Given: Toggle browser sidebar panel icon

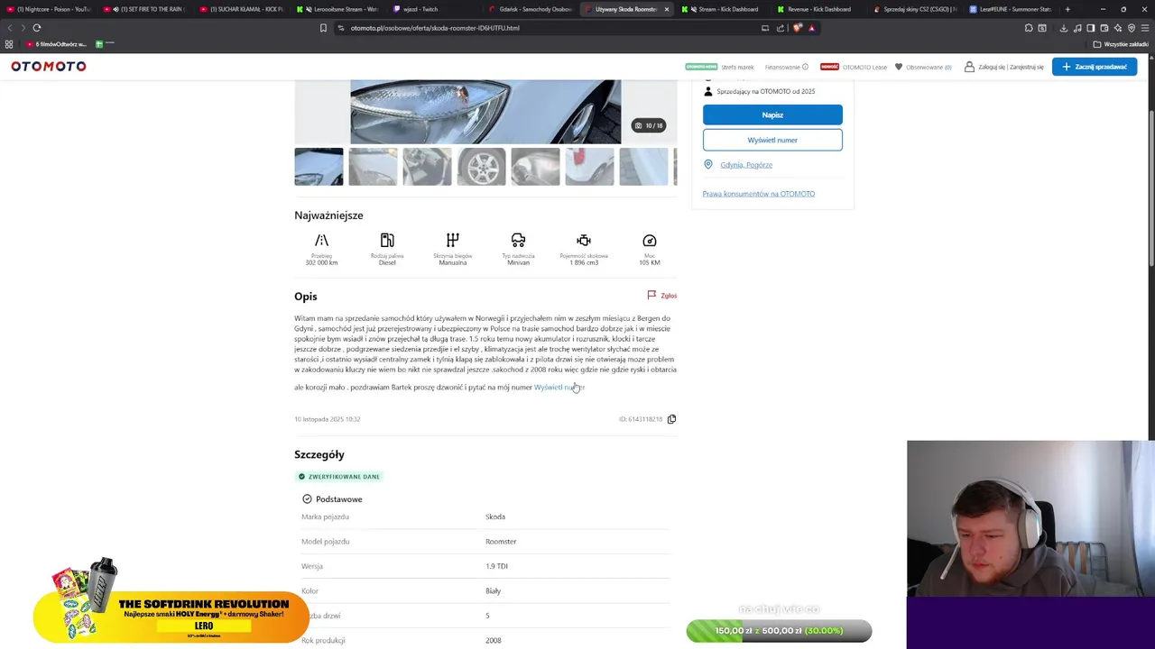Looking at the screenshot, I should tap(1091, 28).
